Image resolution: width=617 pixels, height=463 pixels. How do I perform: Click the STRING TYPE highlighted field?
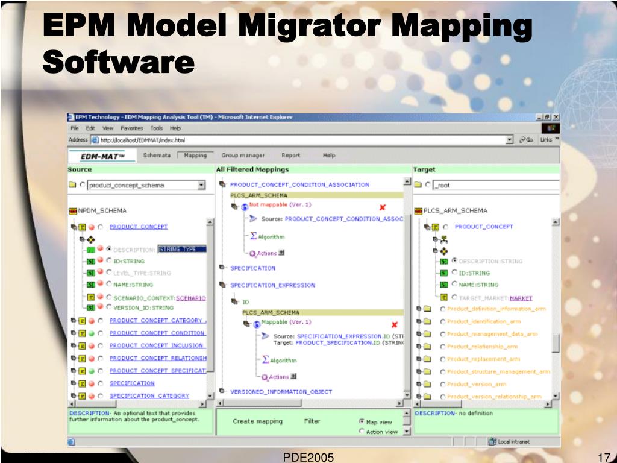pos(182,249)
